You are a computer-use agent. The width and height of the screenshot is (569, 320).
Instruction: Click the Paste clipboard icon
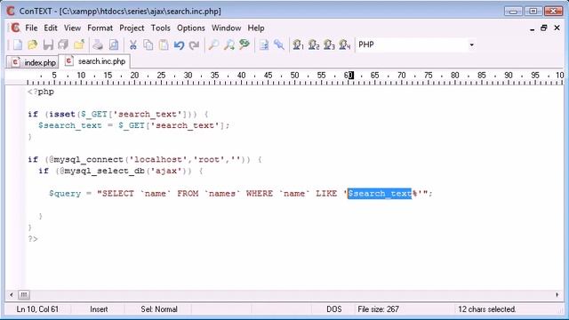(164, 45)
